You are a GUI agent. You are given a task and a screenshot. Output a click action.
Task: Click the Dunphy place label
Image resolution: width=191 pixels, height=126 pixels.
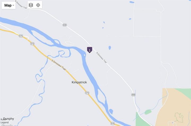(x=8, y=119)
